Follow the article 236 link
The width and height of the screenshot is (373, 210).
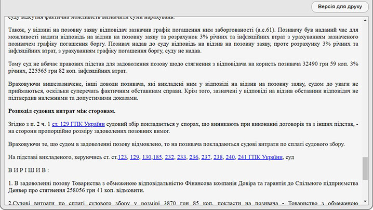(194, 157)
